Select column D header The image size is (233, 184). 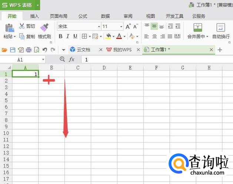point(104,68)
